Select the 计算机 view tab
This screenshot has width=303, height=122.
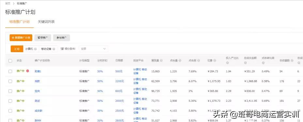pyautogui.click(x=31, y=49)
